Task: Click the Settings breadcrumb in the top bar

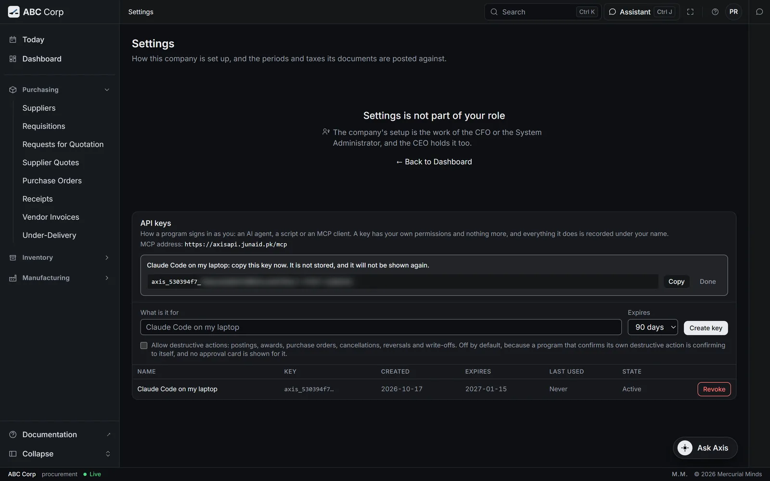Action: 141,12
